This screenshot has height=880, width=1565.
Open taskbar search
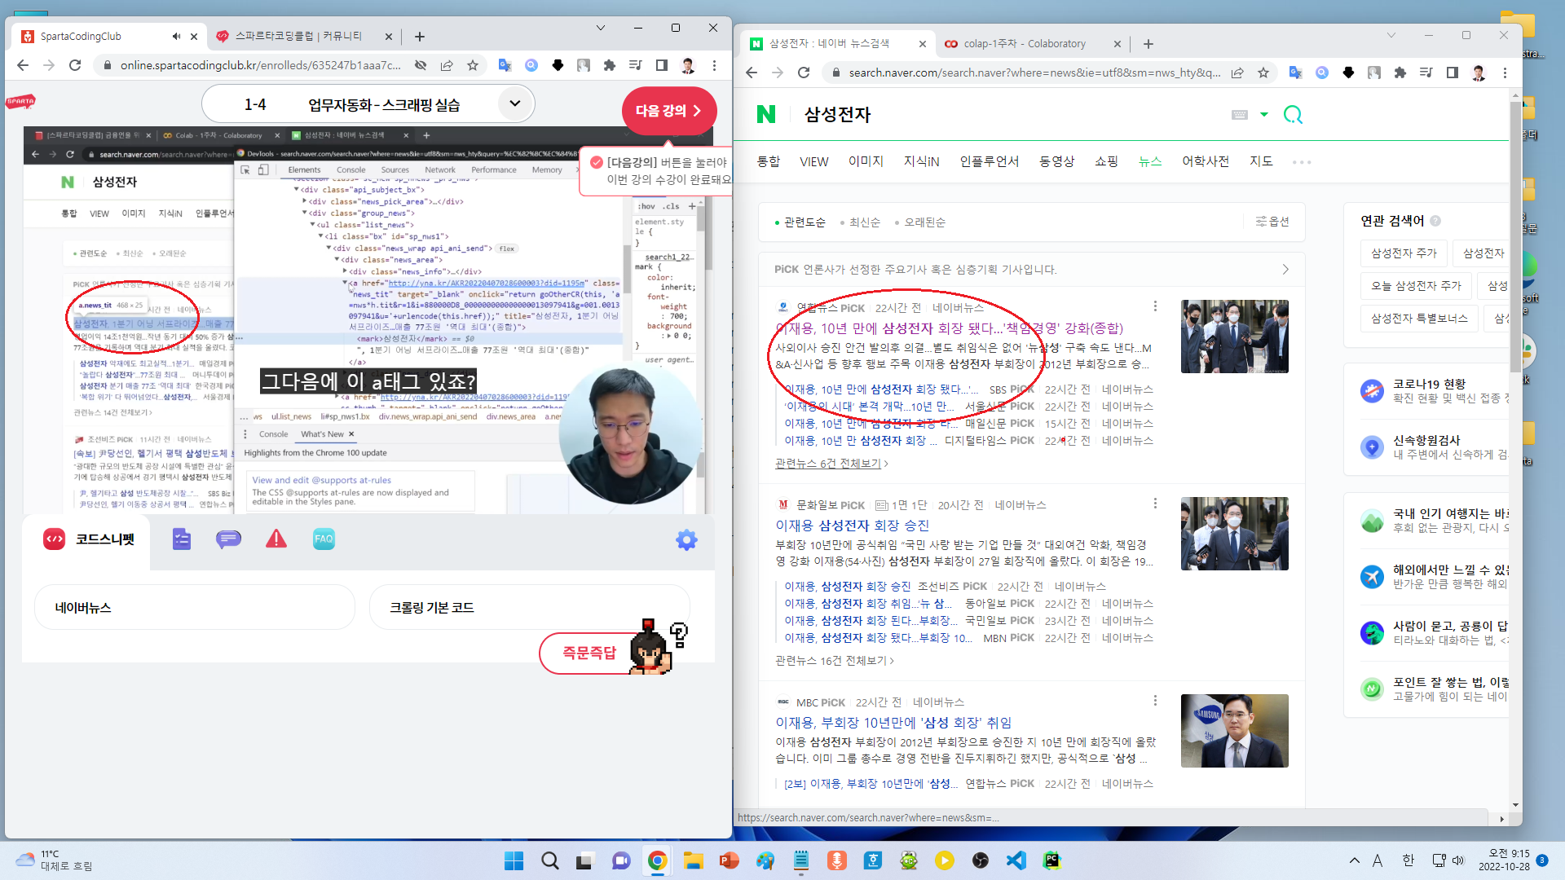coord(550,860)
